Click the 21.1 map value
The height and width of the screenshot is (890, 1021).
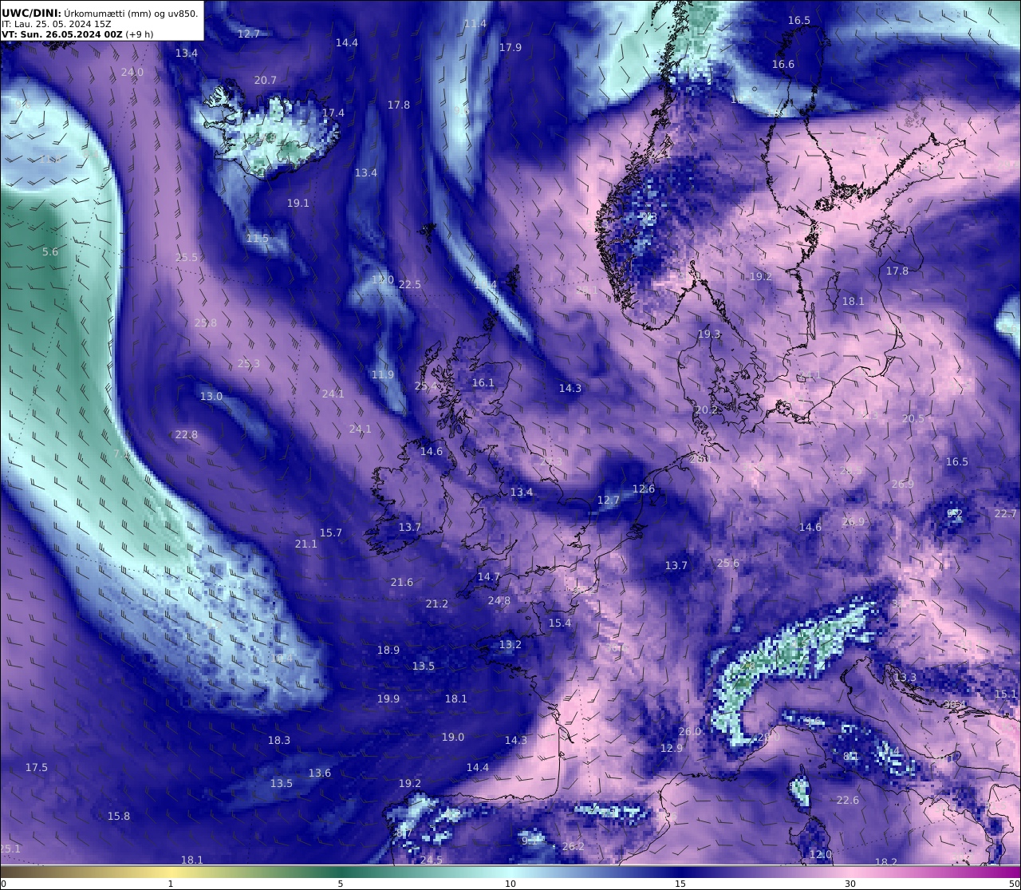[306, 544]
